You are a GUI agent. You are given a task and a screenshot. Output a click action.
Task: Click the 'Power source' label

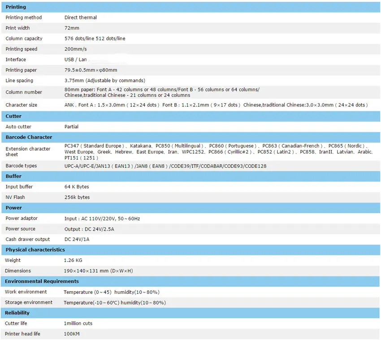[20, 229]
